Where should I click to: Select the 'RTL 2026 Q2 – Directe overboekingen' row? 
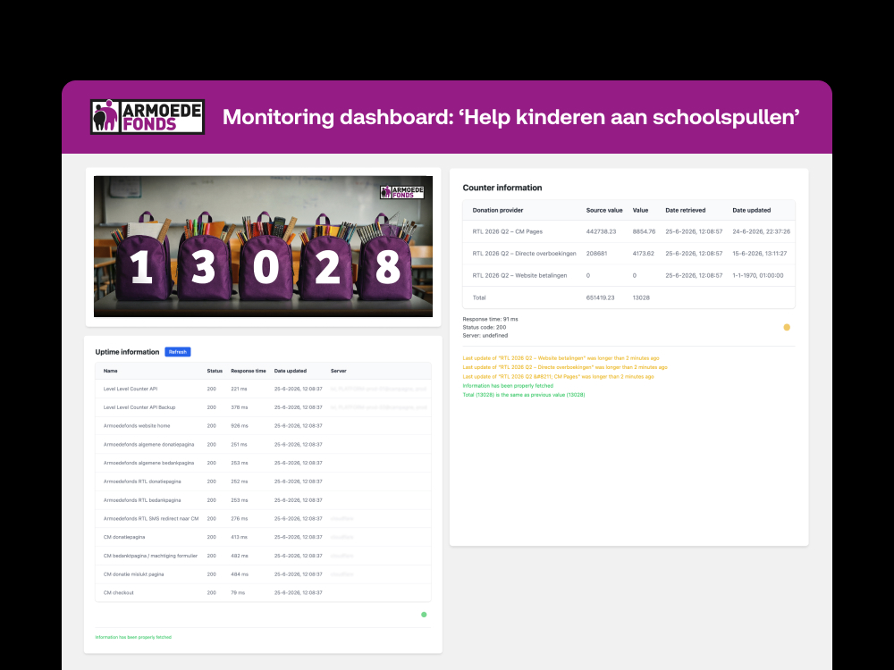pos(628,254)
